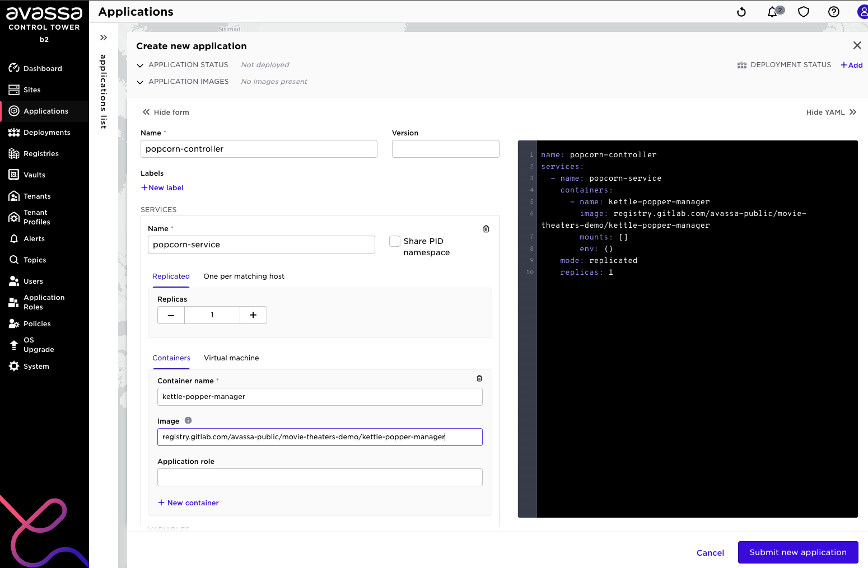Click the Version input field

(445, 149)
